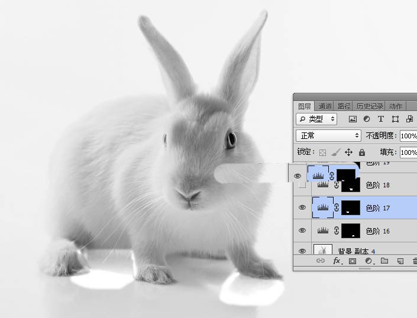This screenshot has width=417, height=318.
Task: Hide the 色阶 17 layer
Action: [x=302, y=207]
